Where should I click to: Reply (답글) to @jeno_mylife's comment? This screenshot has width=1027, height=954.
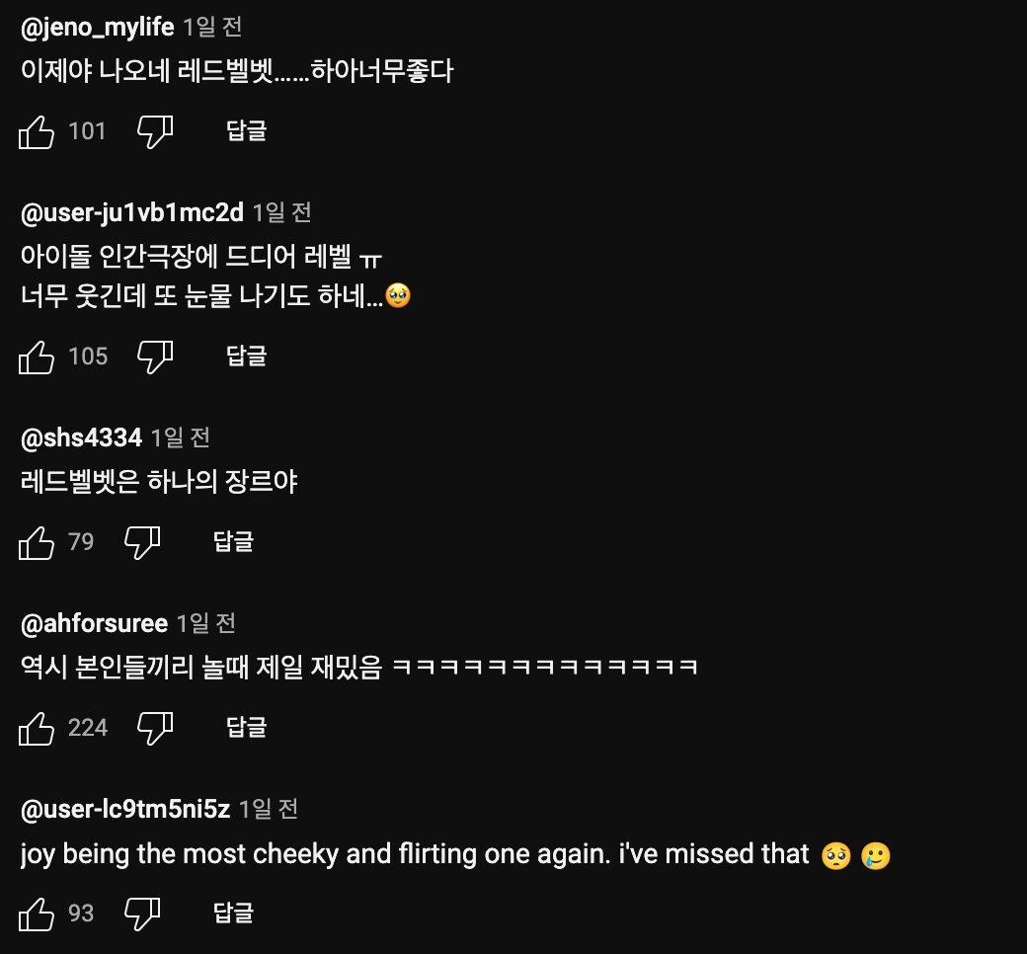(247, 131)
